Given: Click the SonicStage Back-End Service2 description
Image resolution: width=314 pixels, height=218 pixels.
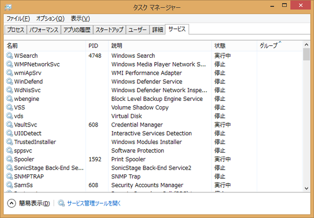Looking at the screenshot, I should tap(152, 167).
